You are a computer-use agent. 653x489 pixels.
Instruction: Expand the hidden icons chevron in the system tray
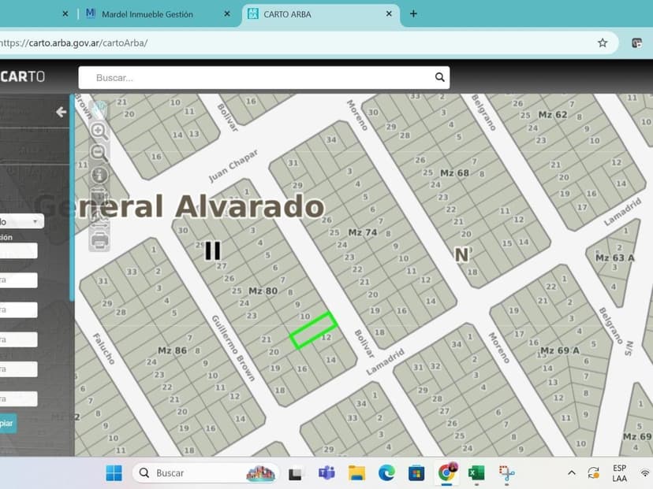point(571,472)
